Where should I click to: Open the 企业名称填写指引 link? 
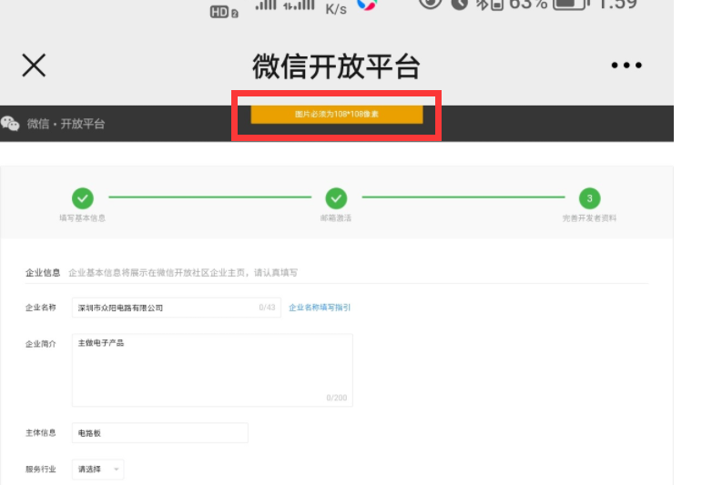pos(320,308)
